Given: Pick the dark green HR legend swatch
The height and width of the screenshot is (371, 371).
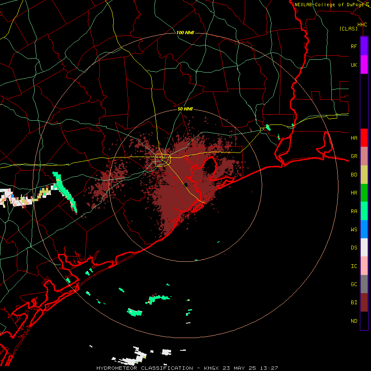Looking at the screenshot, I should click(x=364, y=193).
